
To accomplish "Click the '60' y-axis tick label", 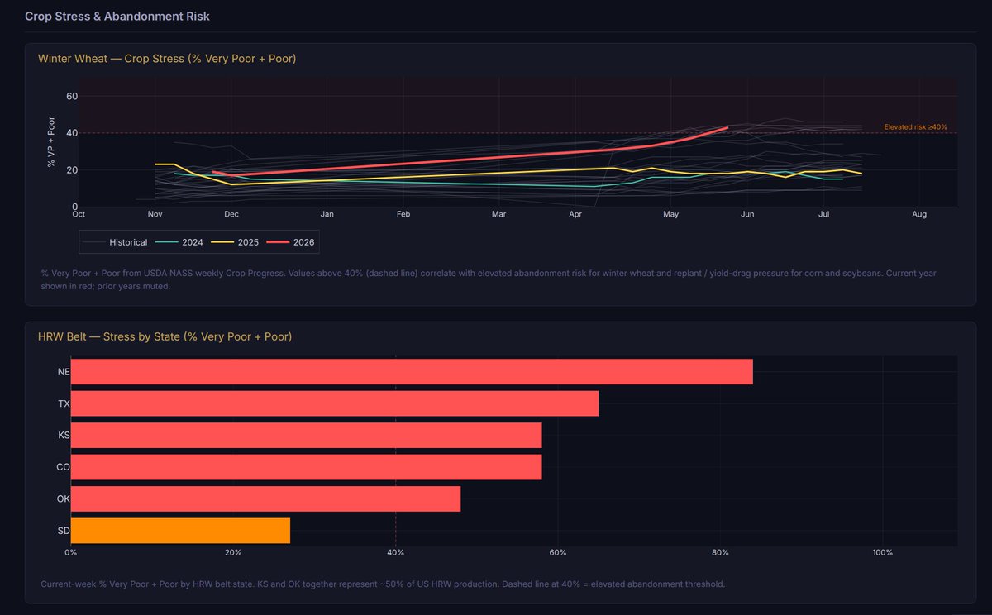I will pos(72,96).
